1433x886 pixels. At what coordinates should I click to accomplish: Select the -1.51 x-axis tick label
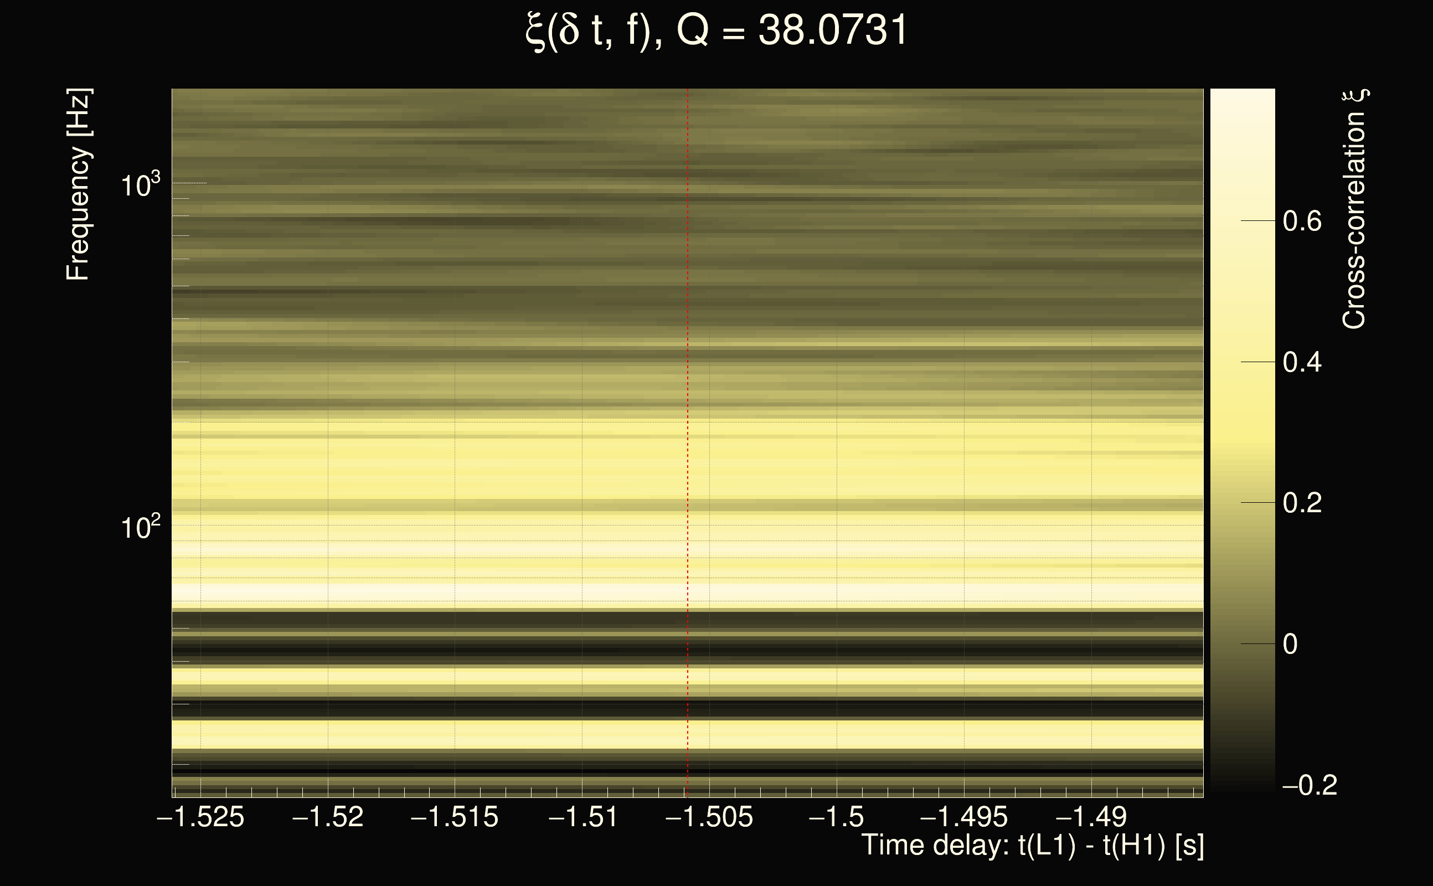tap(583, 817)
